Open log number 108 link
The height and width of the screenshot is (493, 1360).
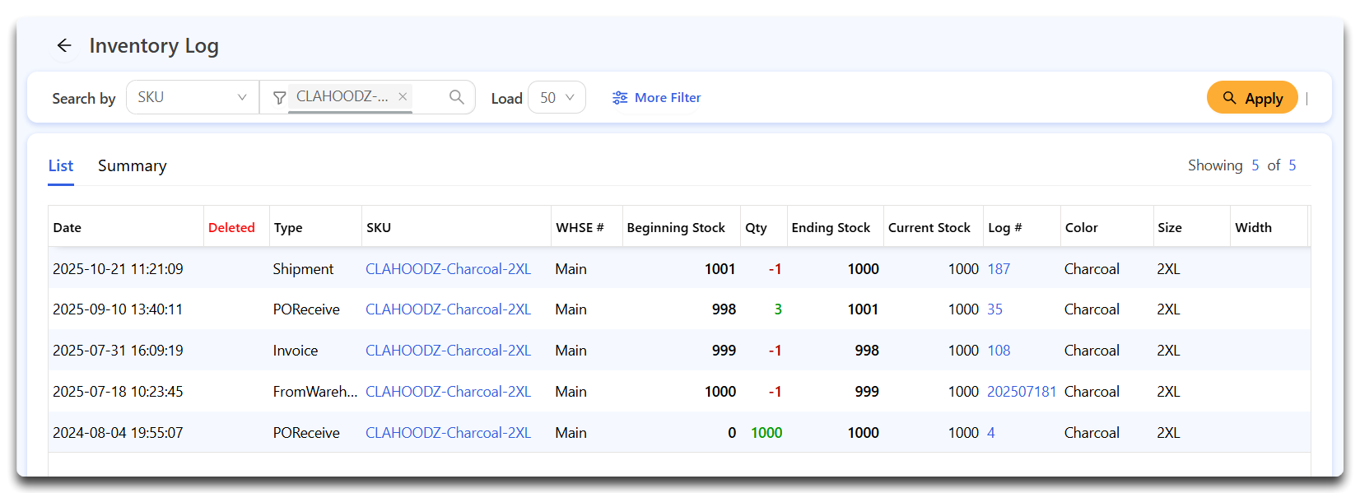[998, 351]
